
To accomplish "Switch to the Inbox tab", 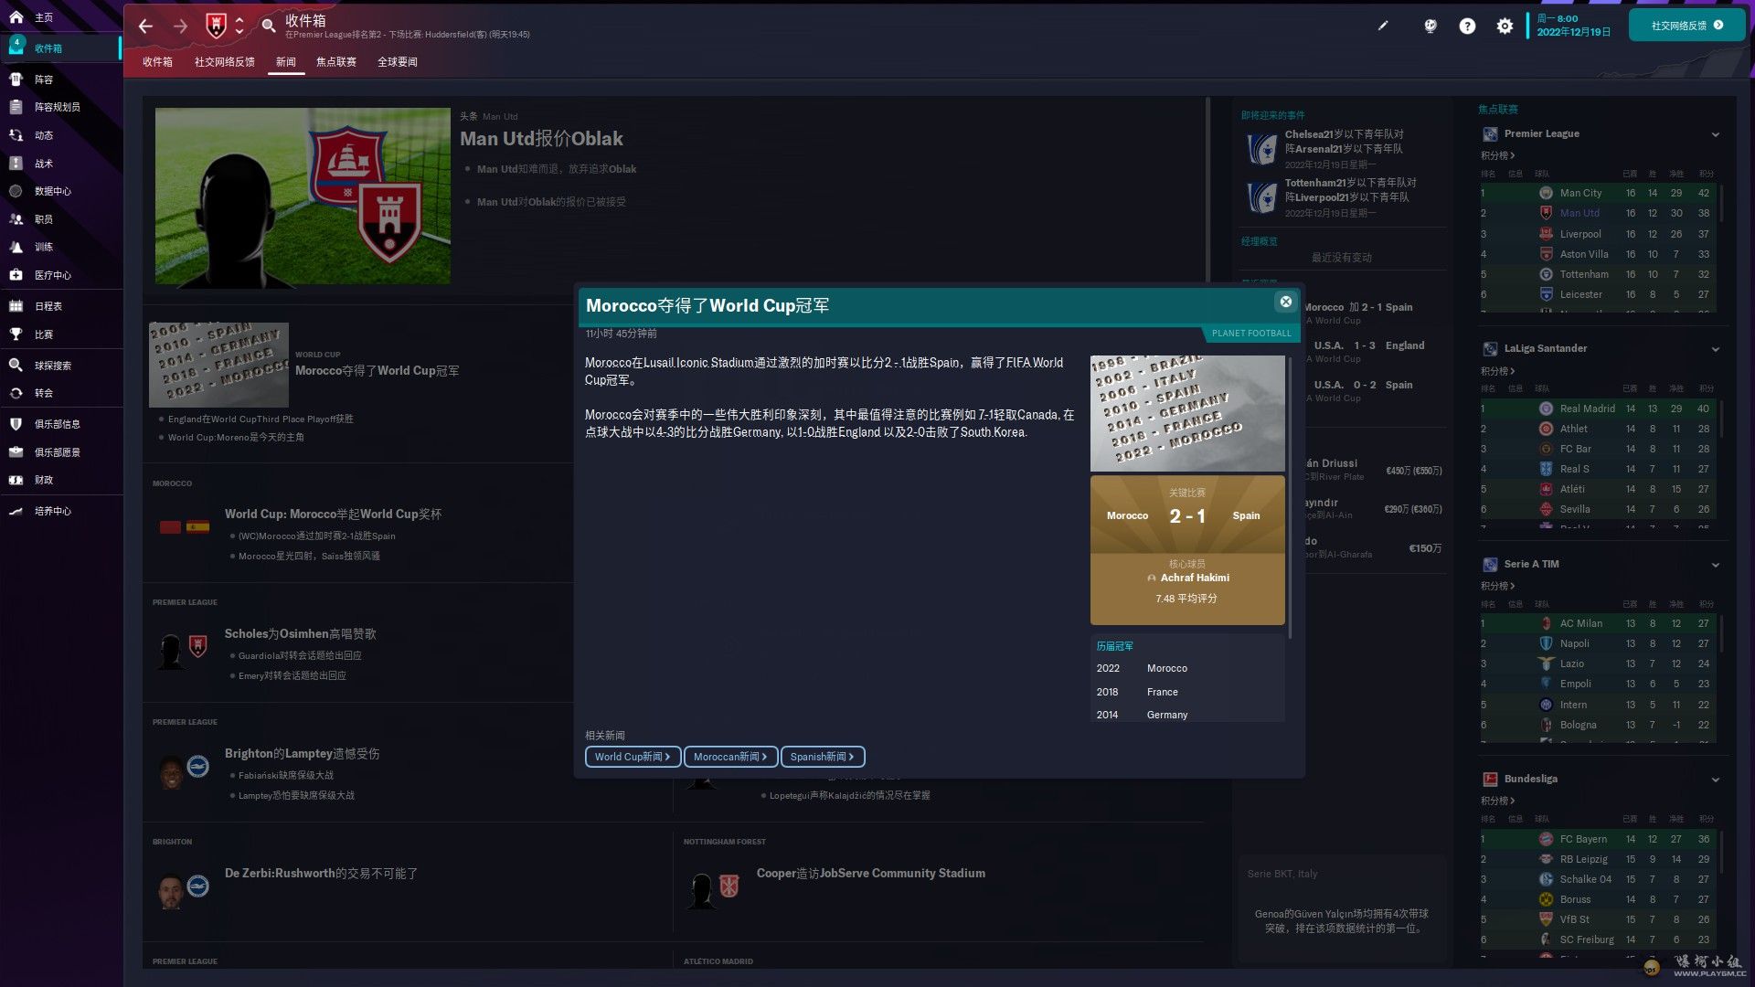I will tap(157, 62).
